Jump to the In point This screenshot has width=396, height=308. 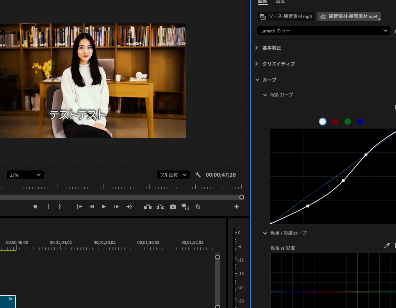[80, 207]
